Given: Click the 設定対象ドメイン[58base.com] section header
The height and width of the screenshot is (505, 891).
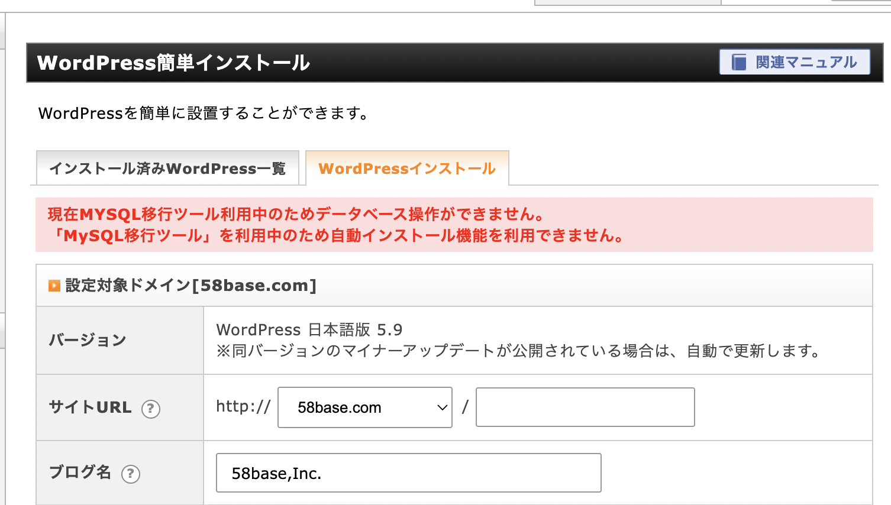Looking at the screenshot, I should [191, 286].
